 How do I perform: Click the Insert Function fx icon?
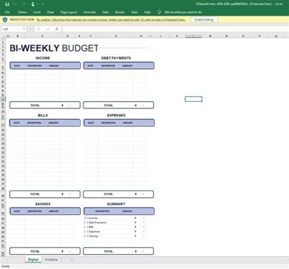click(57, 29)
